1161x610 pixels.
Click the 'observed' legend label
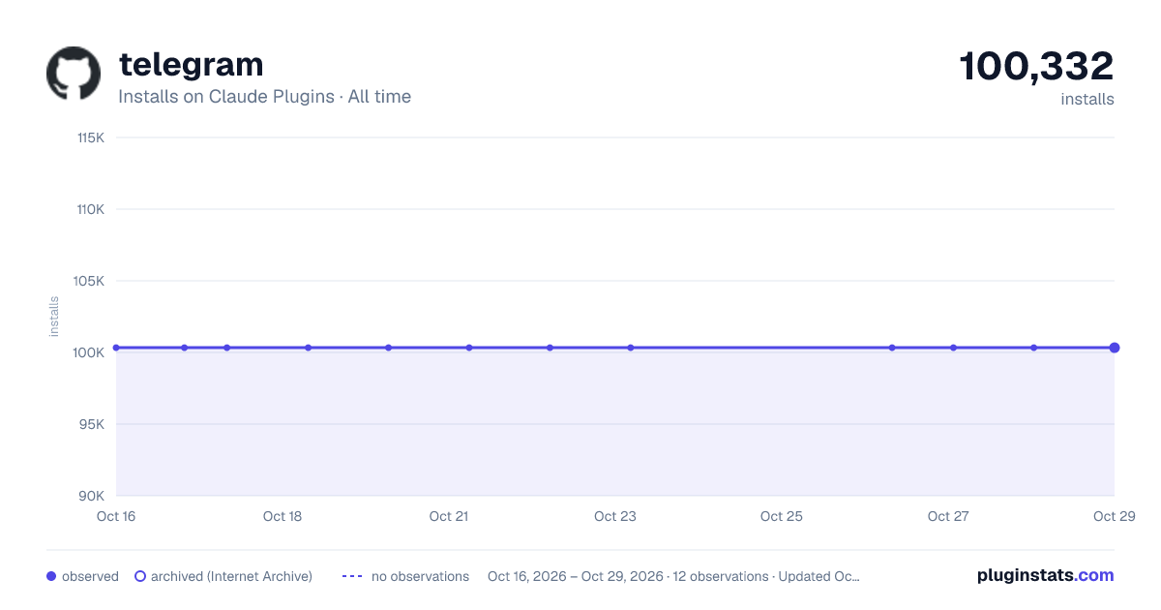90,576
